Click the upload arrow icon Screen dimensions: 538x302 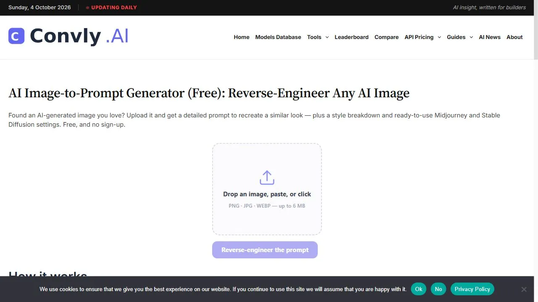pos(267,177)
